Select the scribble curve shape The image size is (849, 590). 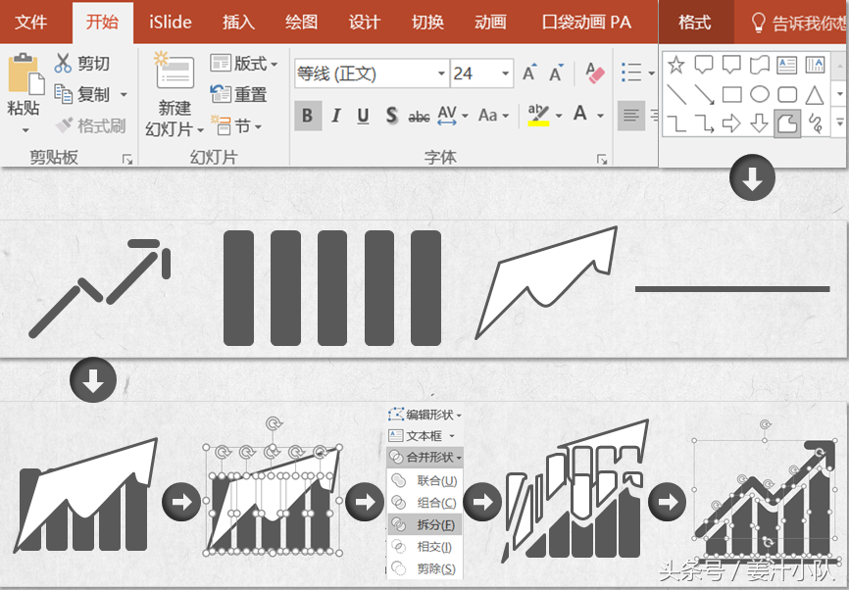(816, 123)
